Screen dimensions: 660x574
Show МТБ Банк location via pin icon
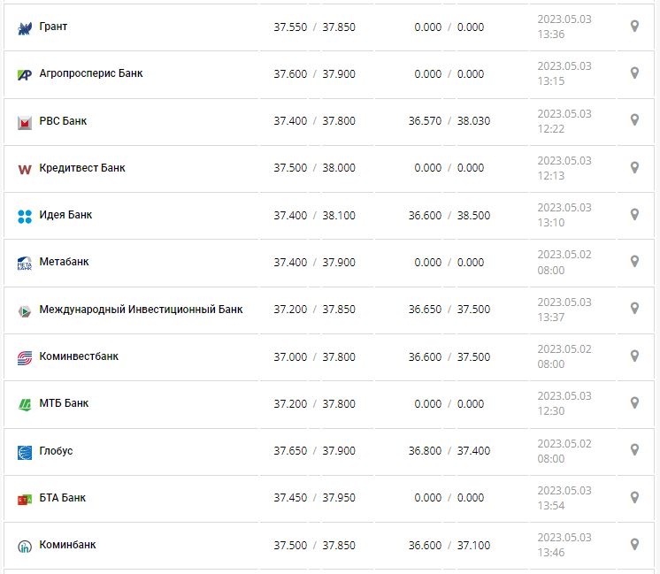point(634,402)
